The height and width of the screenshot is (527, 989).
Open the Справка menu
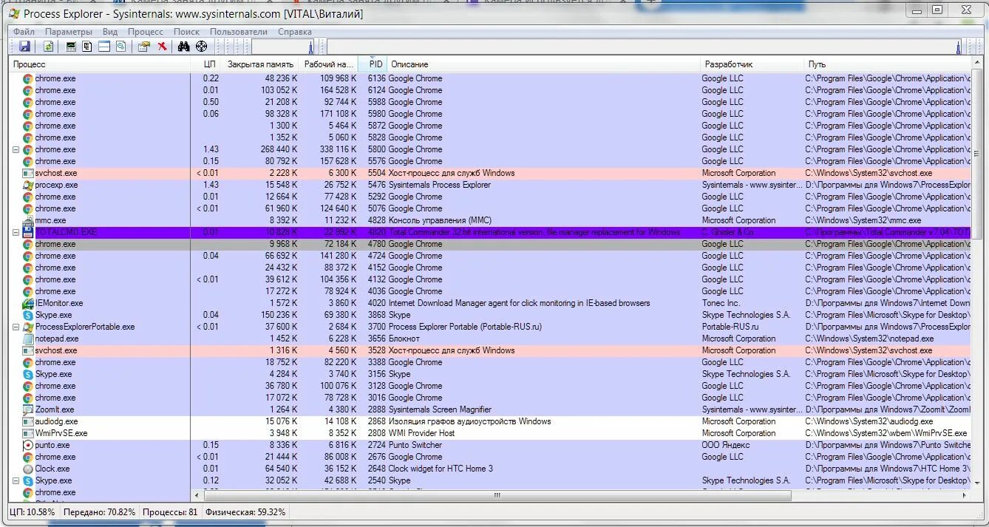(x=295, y=32)
